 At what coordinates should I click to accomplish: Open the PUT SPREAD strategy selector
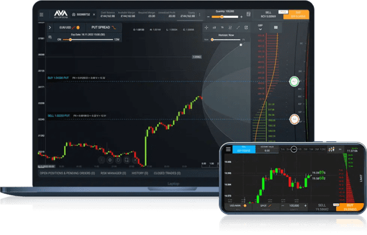103,28
